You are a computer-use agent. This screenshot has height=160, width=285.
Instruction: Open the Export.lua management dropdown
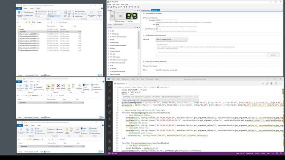click(x=172, y=39)
